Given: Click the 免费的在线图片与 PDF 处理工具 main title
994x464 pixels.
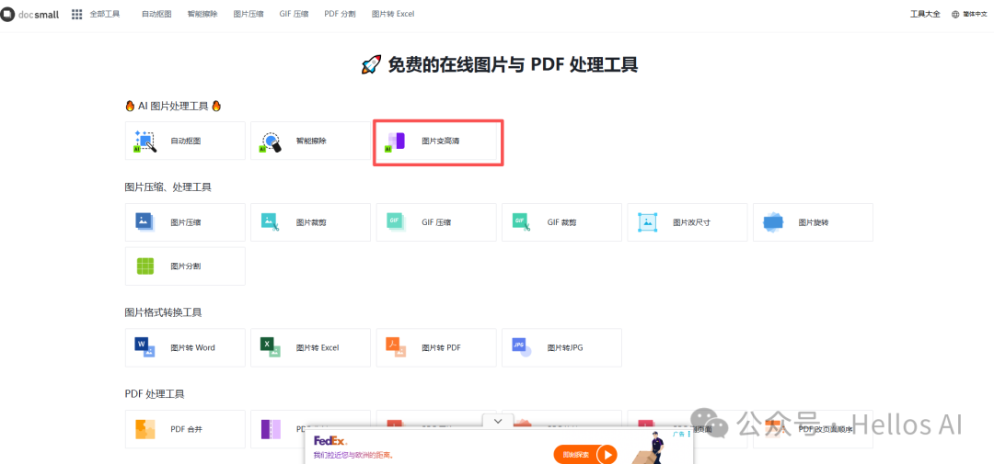Looking at the screenshot, I should coord(500,64).
